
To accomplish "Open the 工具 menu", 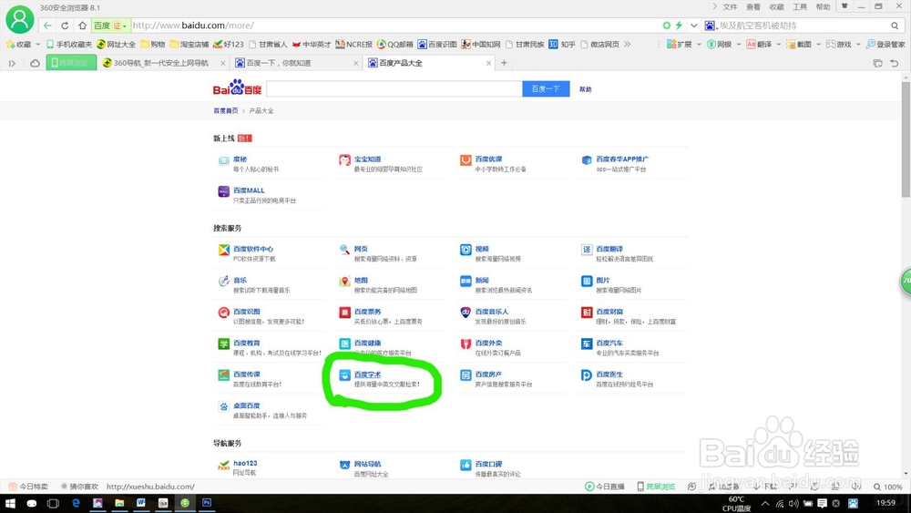I will tap(800, 7).
